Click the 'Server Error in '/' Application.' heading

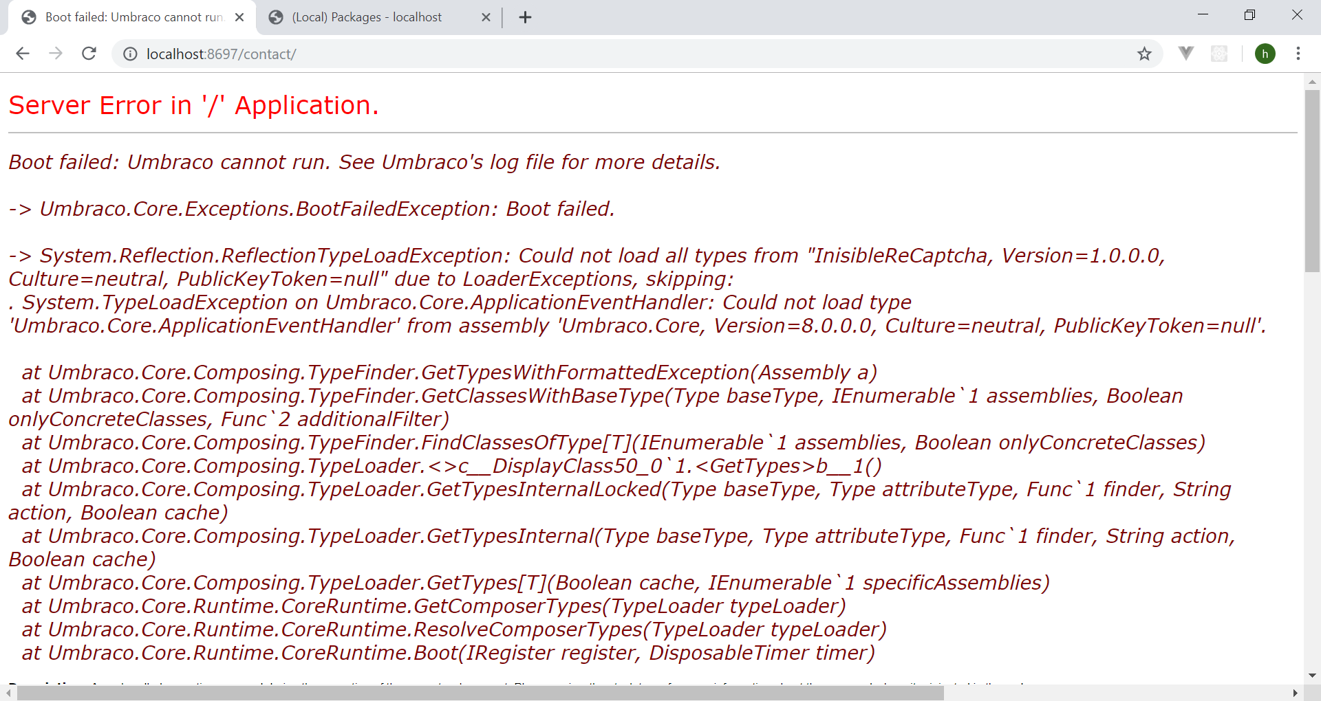click(193, 105)
